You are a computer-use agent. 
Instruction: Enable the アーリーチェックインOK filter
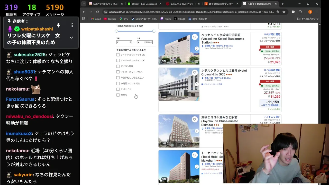tap(118, 60)
